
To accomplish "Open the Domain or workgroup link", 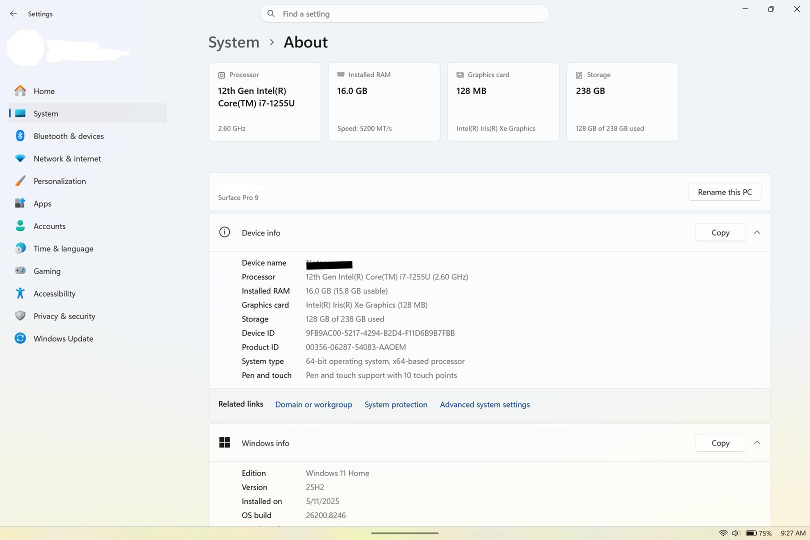I will pos(313,404).
